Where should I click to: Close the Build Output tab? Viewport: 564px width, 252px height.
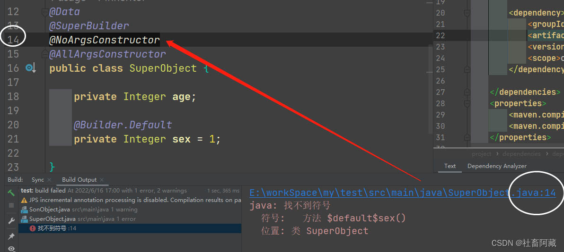(102, 180)
